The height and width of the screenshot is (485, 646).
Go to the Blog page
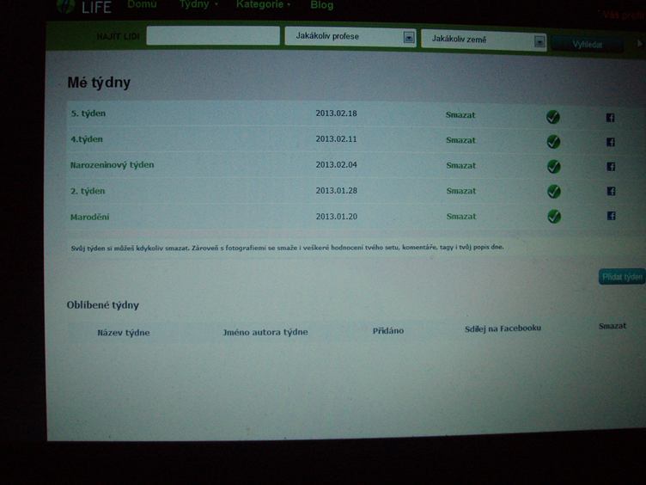[x=321, y=5]
